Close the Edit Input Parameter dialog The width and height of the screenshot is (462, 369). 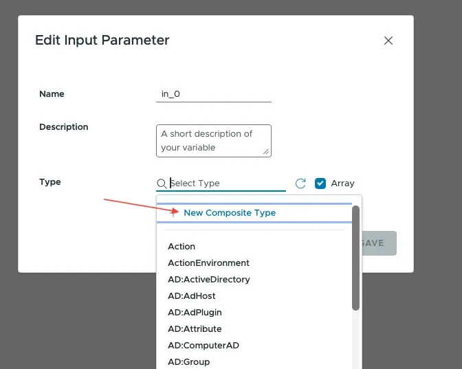388,41
